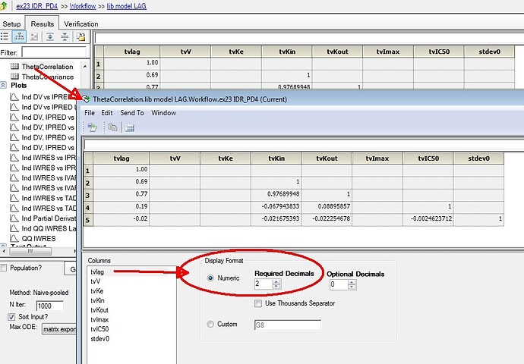Select stdev0 in the Columns list

pos(100,339)
